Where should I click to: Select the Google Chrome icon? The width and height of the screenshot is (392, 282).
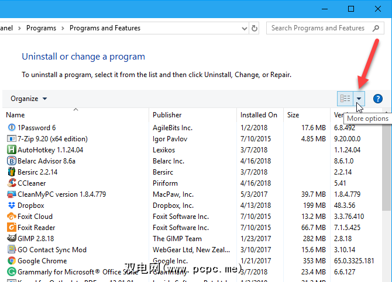click(x=11, y=261)
